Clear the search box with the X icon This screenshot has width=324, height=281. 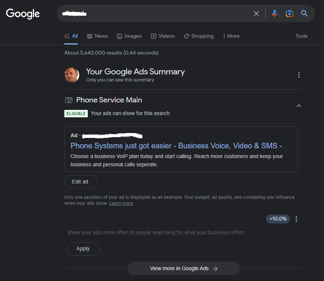tap(256, 13)
